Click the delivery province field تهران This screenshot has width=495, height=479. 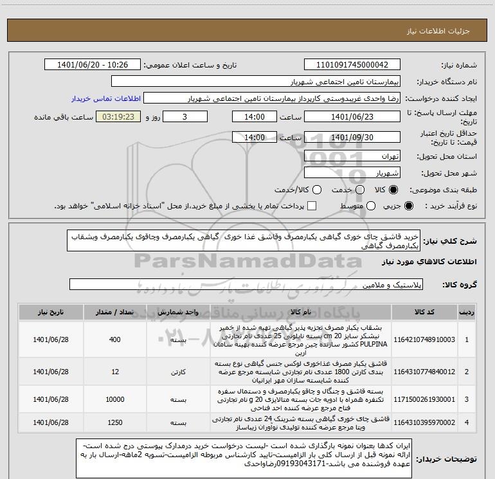click(x=352, y=156)
